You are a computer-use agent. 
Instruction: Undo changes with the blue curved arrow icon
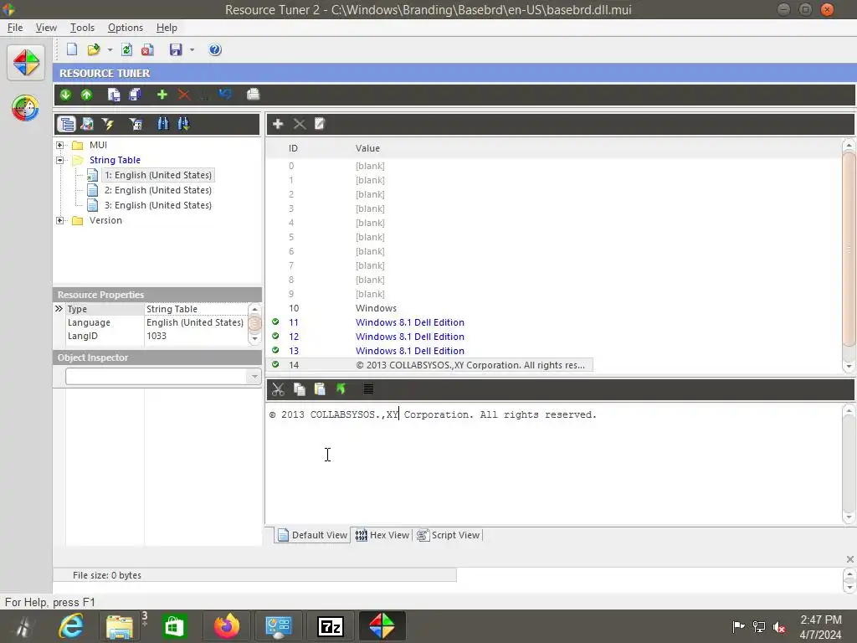tap(225, 95)
